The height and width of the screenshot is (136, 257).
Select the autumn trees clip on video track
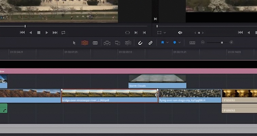click(30, 96)
